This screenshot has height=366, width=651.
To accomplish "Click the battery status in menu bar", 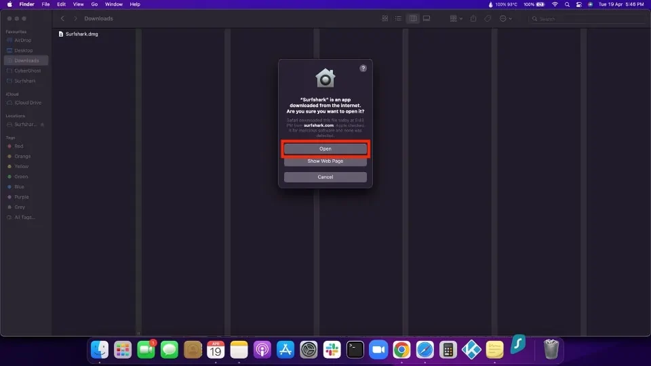I will [534, 4].
